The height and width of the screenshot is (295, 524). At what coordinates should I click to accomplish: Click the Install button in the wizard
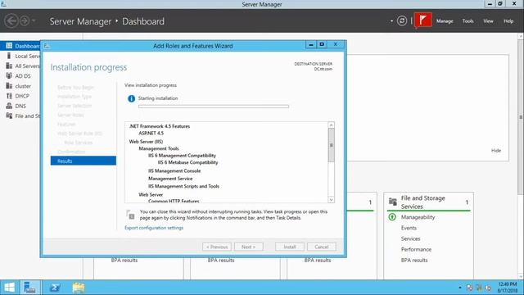290,247
